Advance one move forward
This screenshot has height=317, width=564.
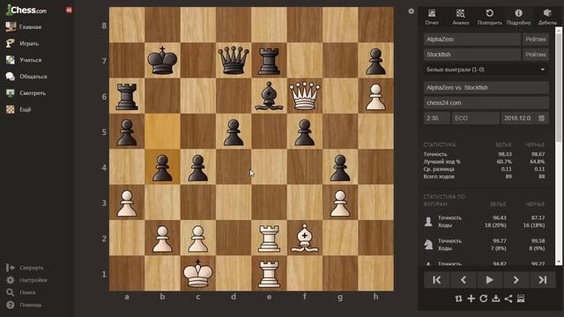(x=516, y=280)
